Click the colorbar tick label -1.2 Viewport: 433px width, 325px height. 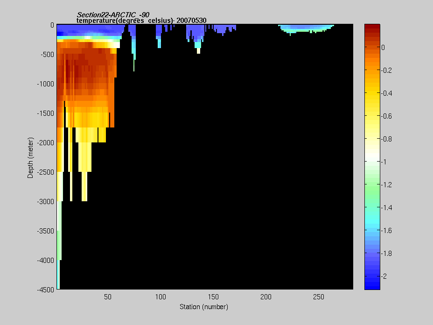pos(387,185)
